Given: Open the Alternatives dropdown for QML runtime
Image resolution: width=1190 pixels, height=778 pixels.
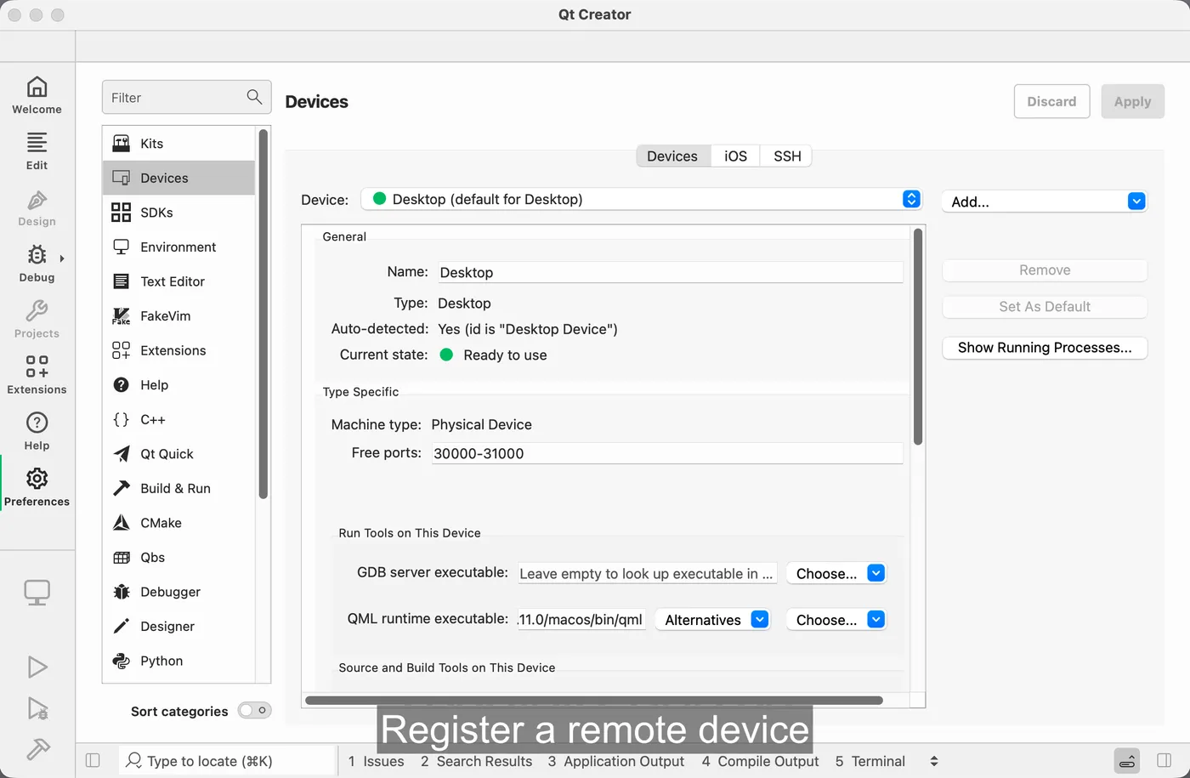Looking at the screenshot, I should pyautogui.click(x=713, y=620).
